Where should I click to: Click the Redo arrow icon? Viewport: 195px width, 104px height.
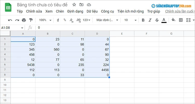pyautogui.click(x=17, y=20)
